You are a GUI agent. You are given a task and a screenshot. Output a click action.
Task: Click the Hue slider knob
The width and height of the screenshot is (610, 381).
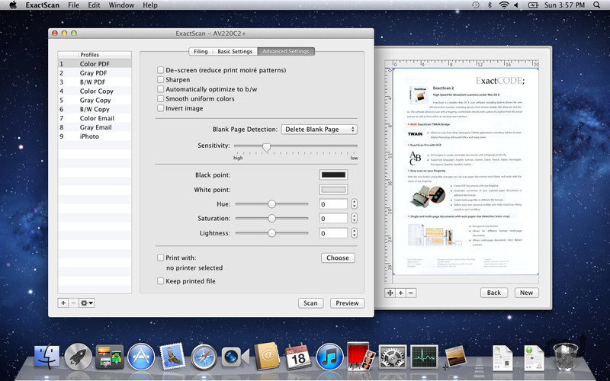[x=271, y=203]
